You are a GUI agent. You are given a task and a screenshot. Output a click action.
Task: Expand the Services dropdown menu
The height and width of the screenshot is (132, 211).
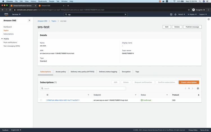pos(16,14)
